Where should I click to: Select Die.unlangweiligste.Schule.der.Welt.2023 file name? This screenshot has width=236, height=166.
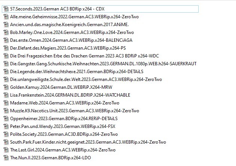86,79
